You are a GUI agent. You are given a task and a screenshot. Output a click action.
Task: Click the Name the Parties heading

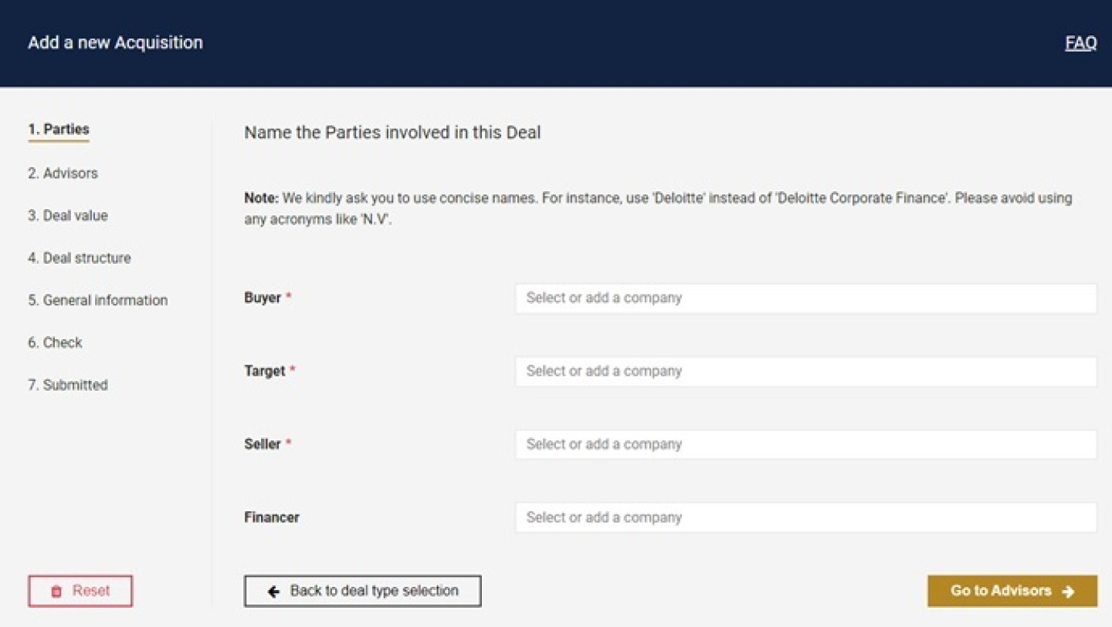pyautogui.click(x=392, y=133)
